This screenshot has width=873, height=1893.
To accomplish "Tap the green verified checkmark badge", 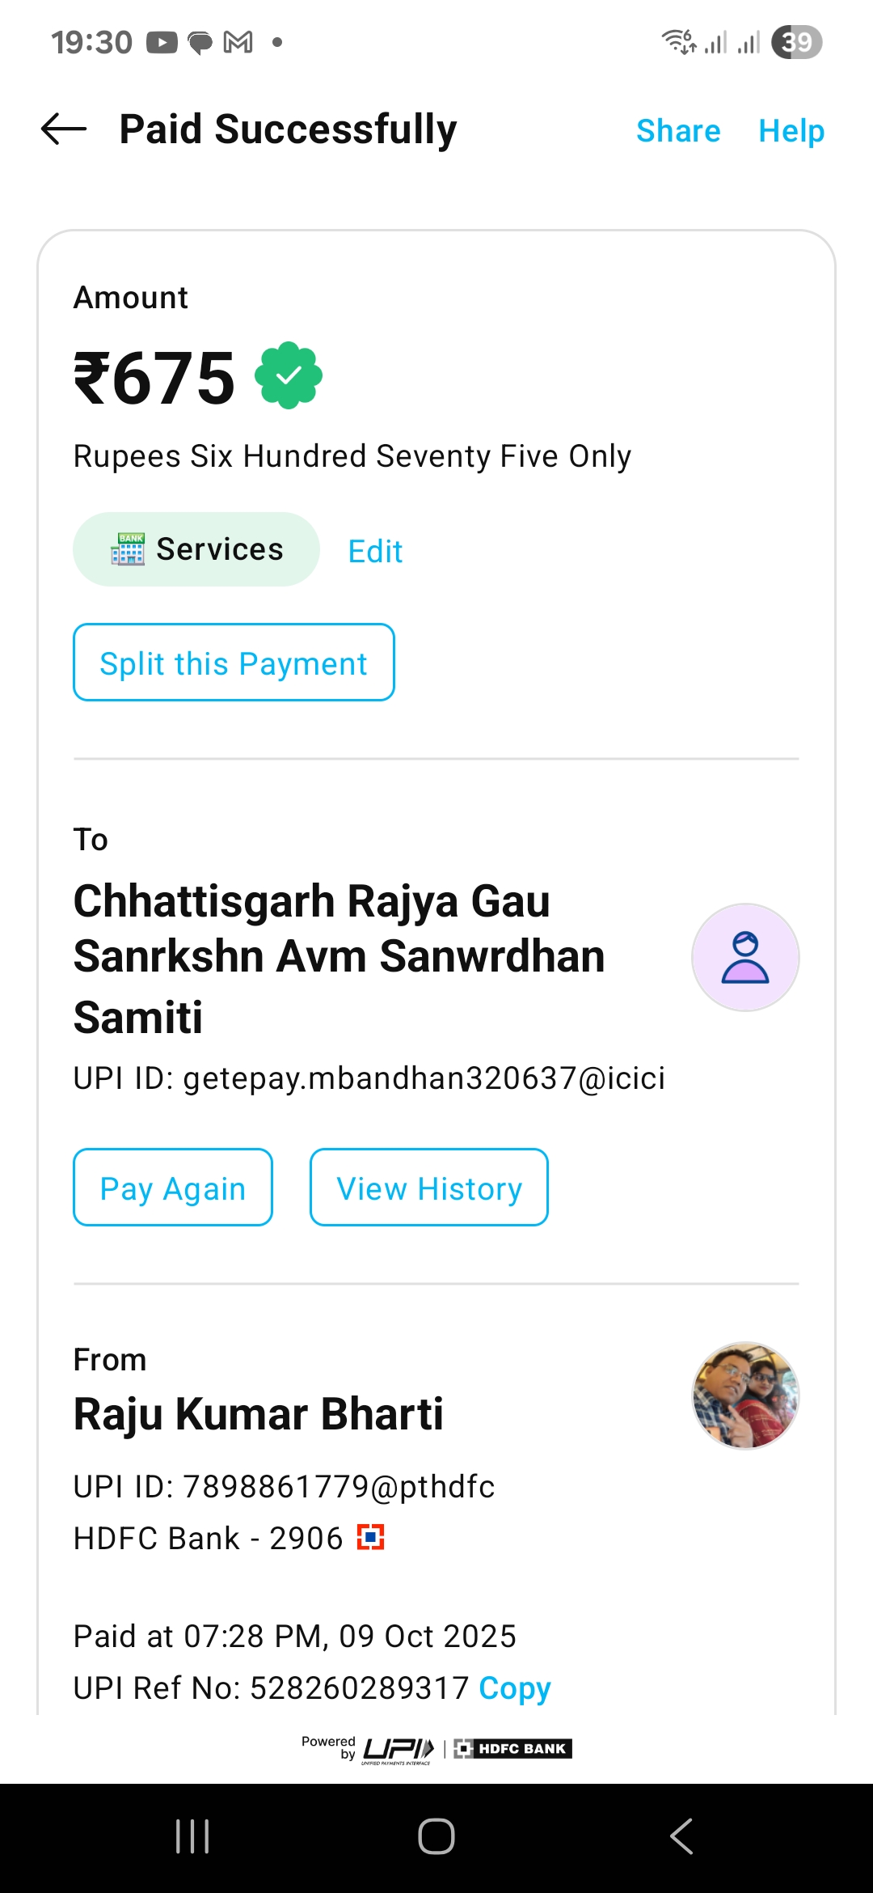I will point(289,376).
